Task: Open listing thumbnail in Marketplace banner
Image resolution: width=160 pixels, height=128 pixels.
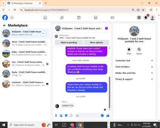Action: [x=56, y=36]
